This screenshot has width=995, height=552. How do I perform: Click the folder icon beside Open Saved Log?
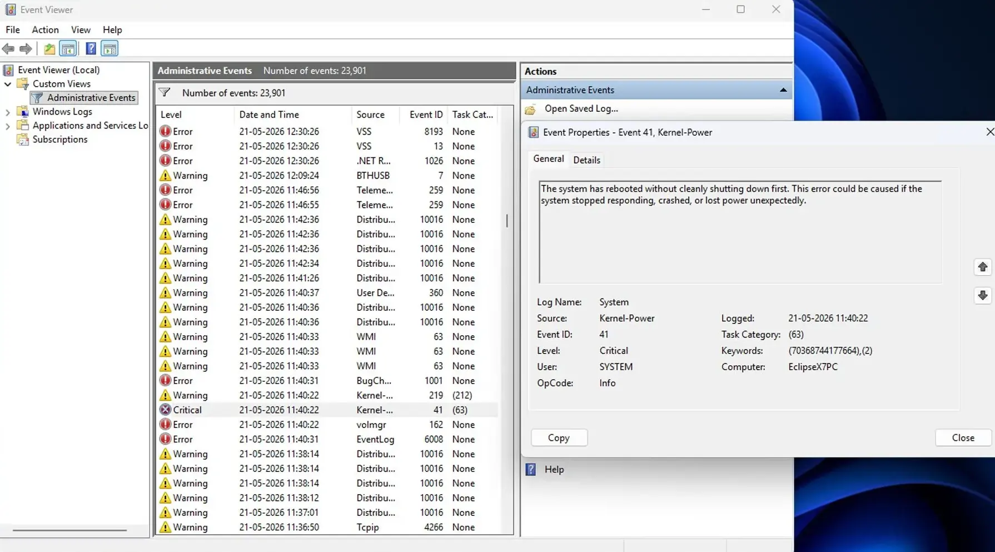click(531, 109)
